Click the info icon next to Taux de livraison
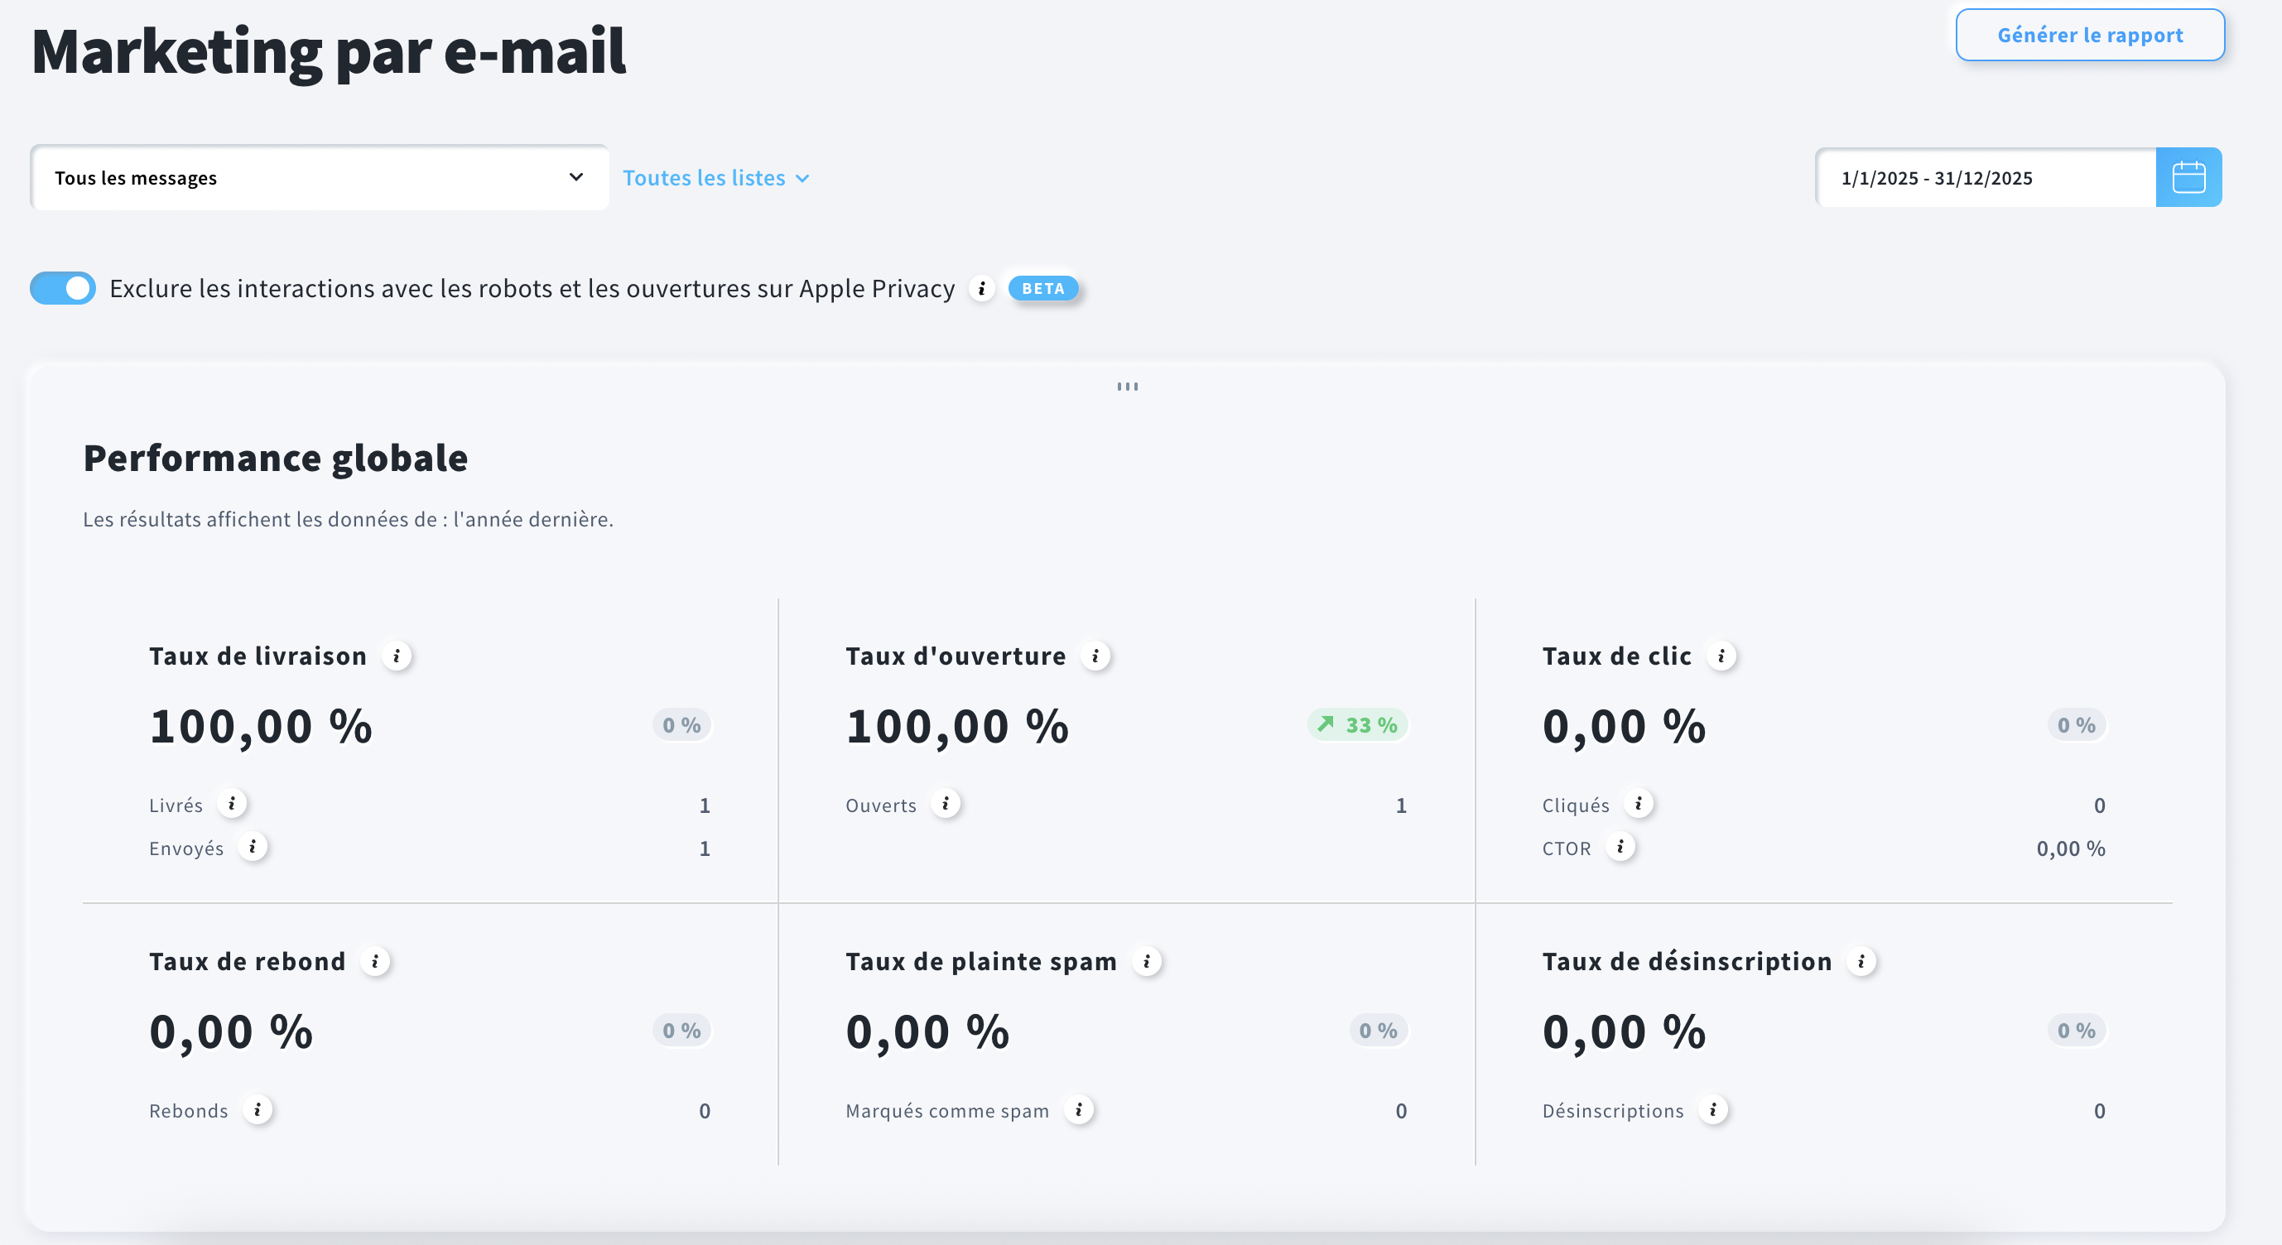The width and height of the screenshot is (2282, 1245). 397,656
